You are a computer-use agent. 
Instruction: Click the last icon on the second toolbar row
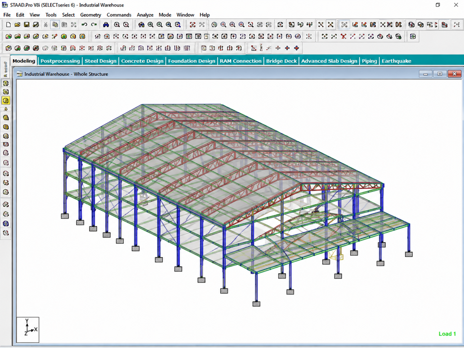click(413, 37)
